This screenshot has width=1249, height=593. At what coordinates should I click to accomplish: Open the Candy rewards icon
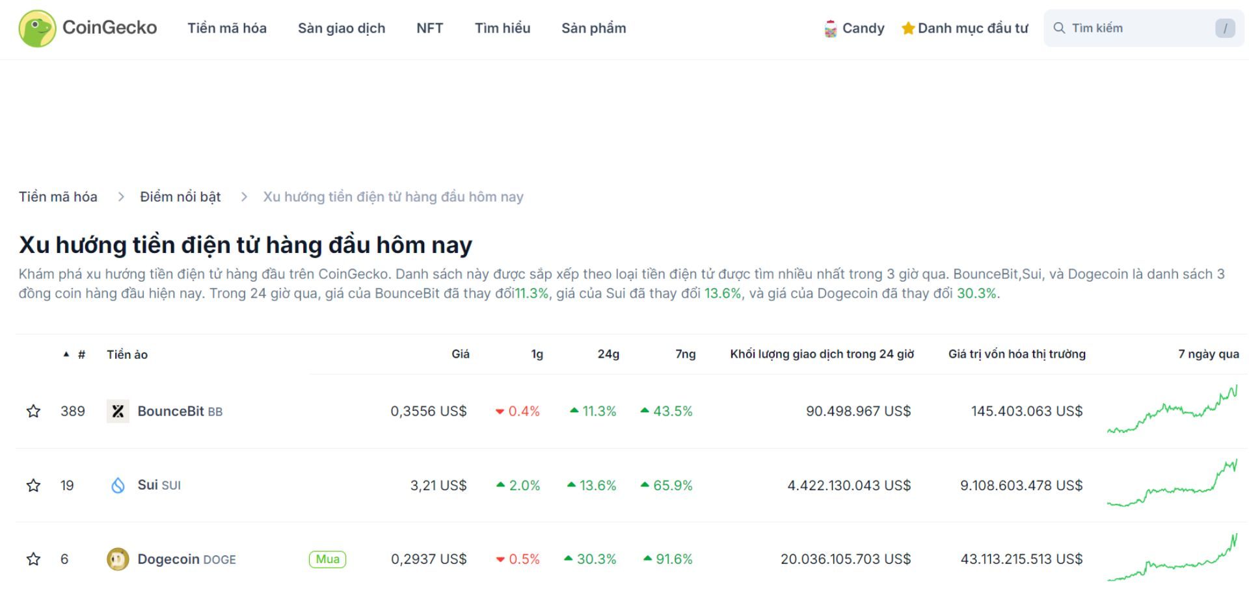point(829,28)
